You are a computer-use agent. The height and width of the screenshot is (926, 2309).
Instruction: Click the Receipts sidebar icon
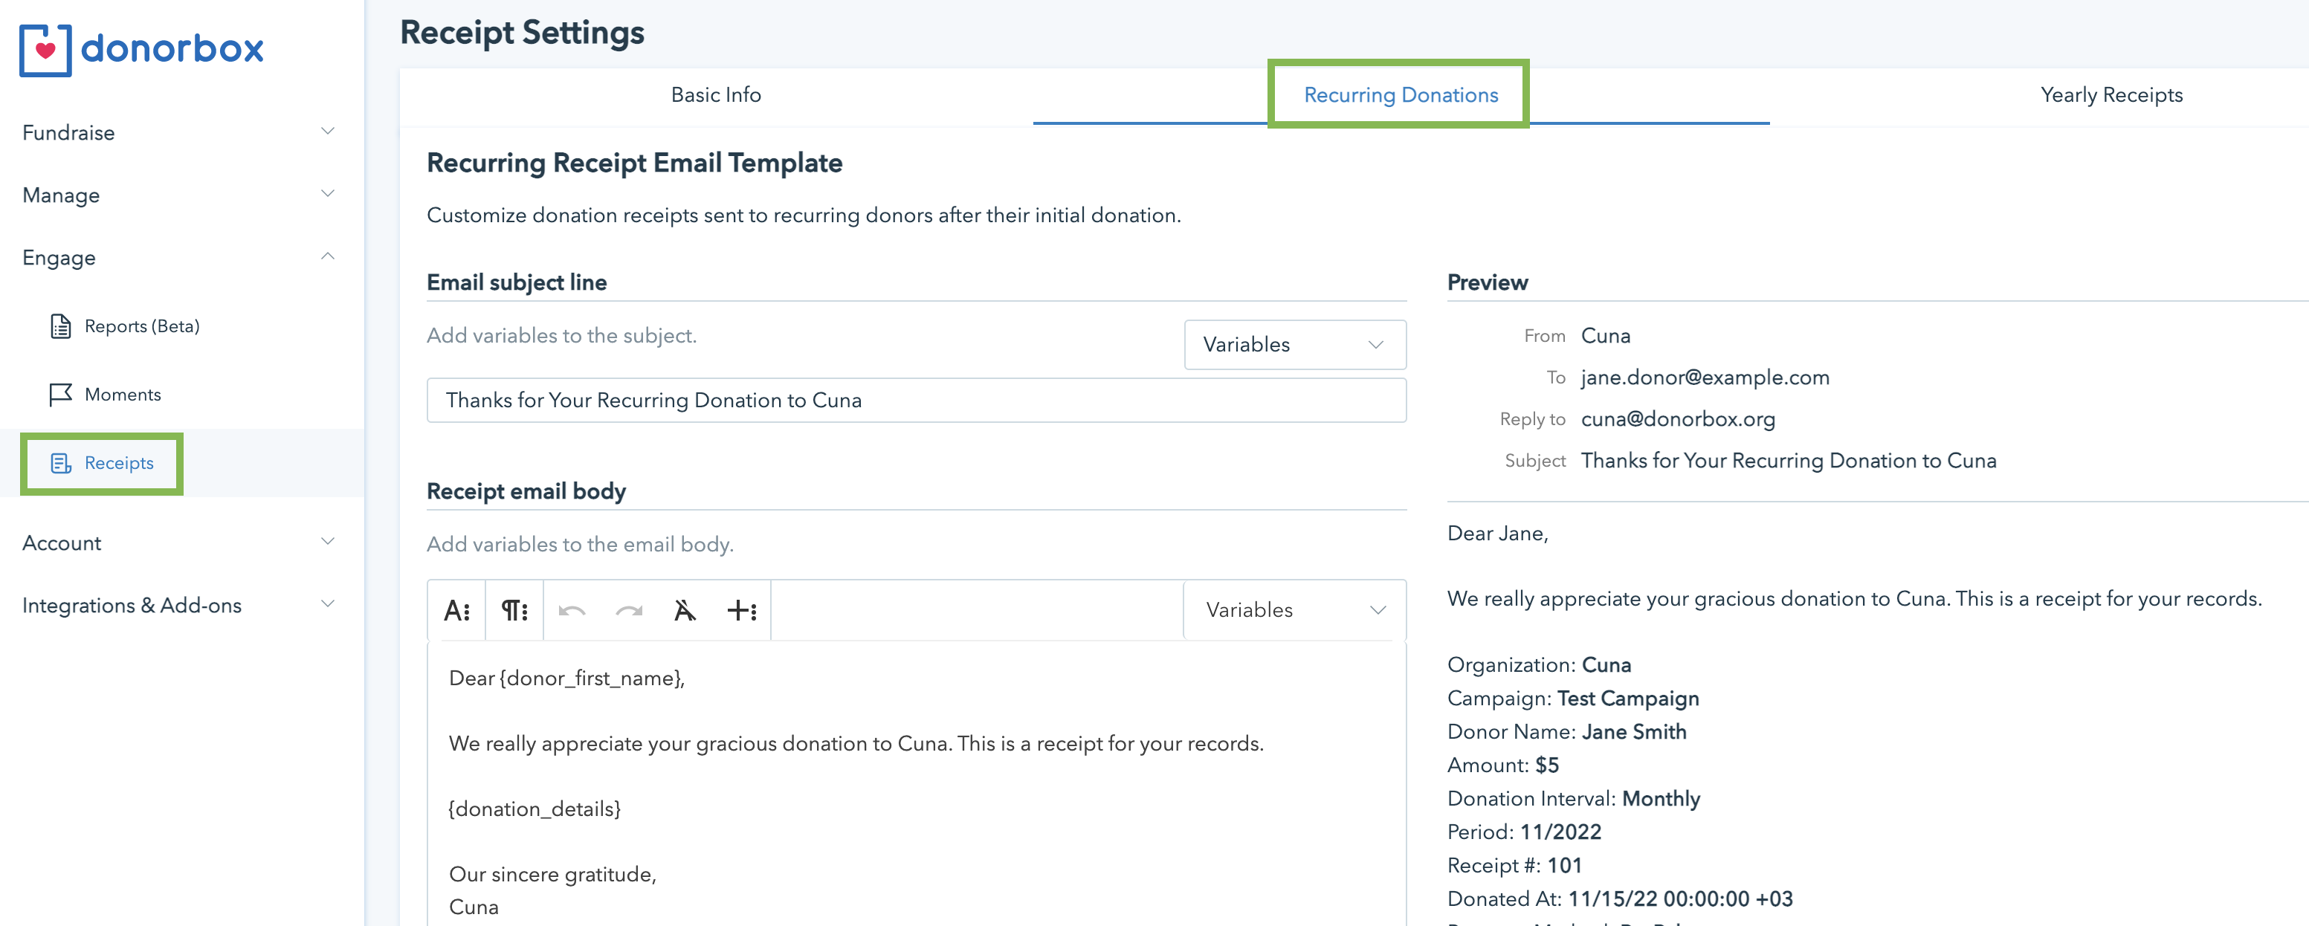pyautogui.click(x=61, y=464)
